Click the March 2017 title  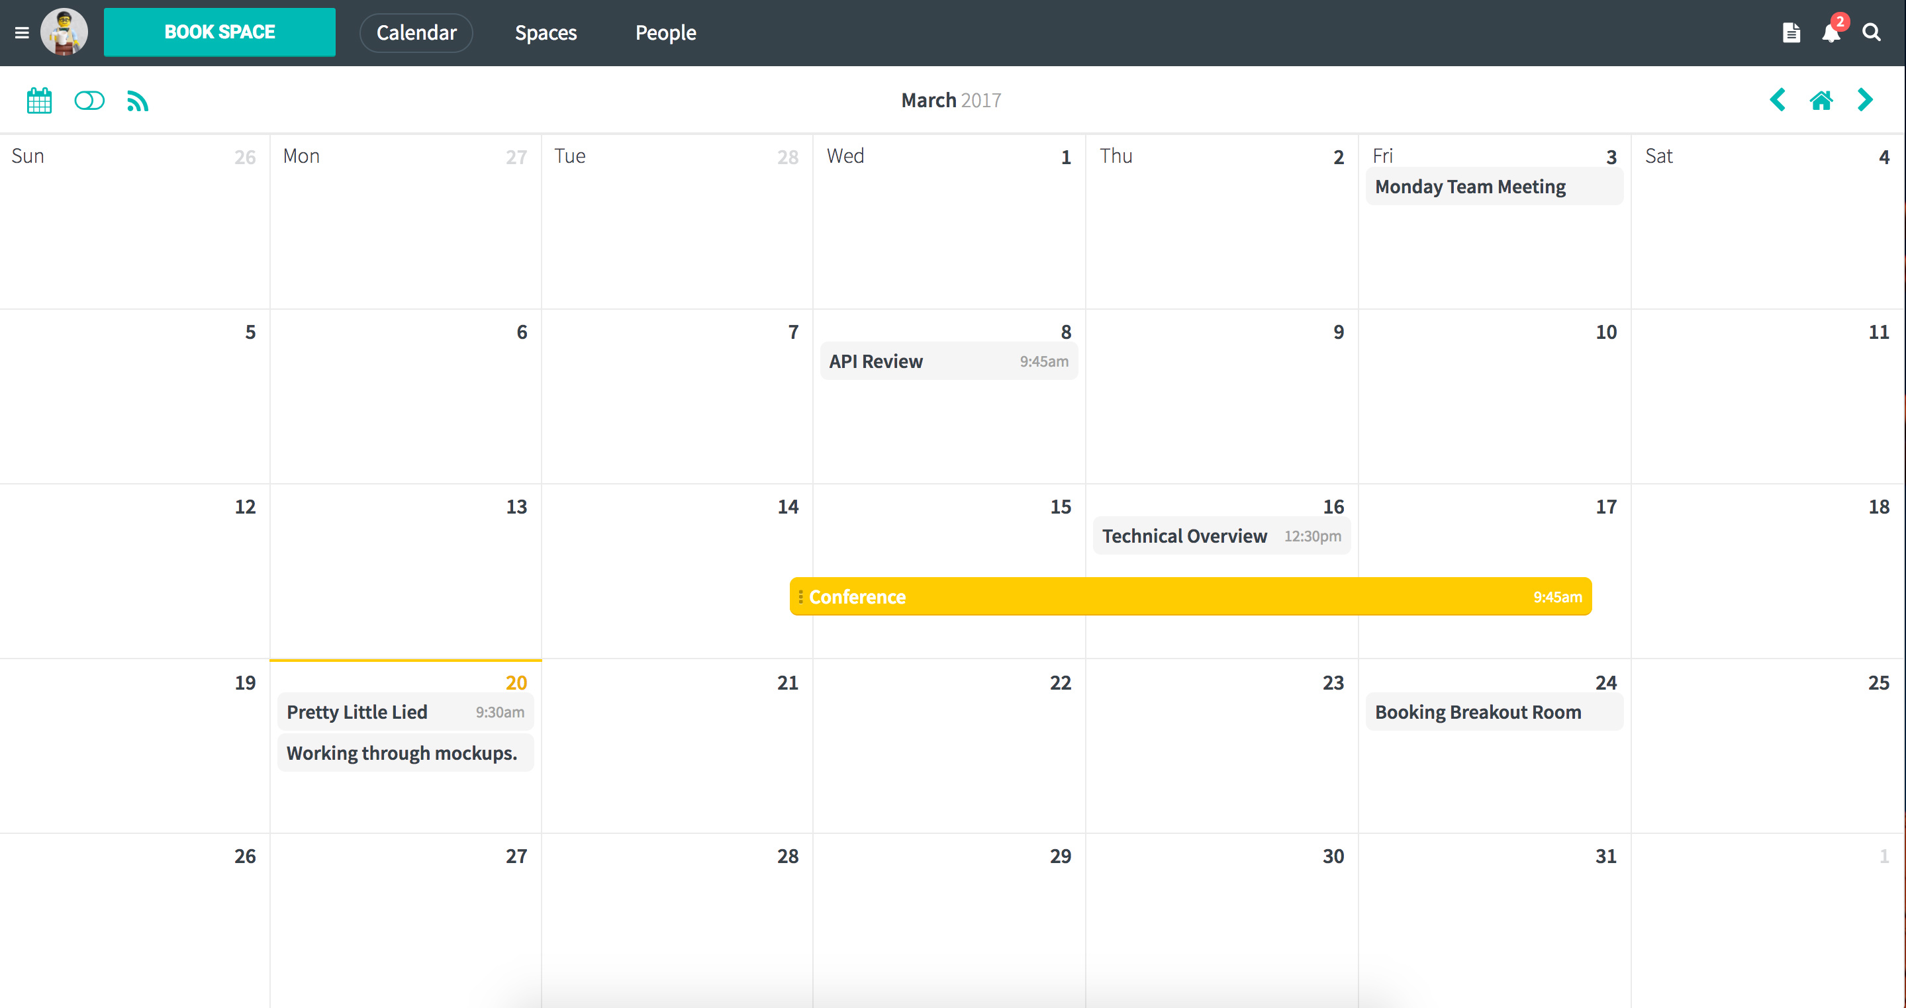(951, 100)
